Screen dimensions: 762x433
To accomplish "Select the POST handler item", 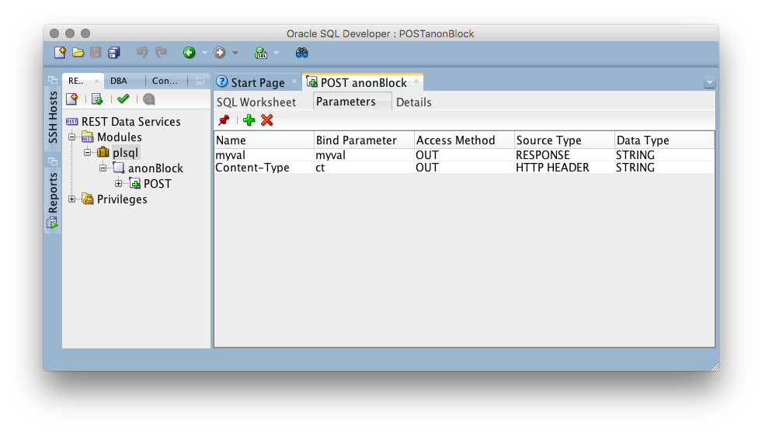I will pyautogui.click(x=158, y=183).
